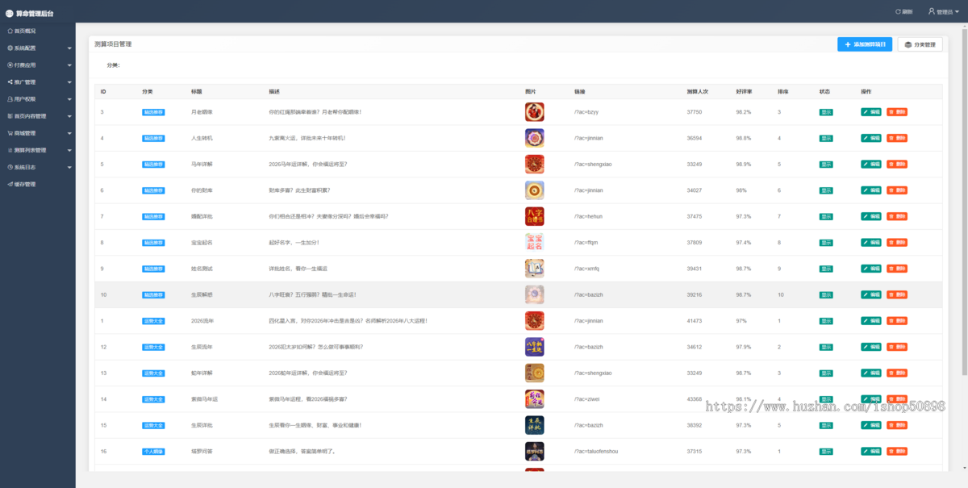Open the 首页概况 menu item
The width and height of the screenshot is (968, 488).
pyautogui.click(x=38, y=31)
